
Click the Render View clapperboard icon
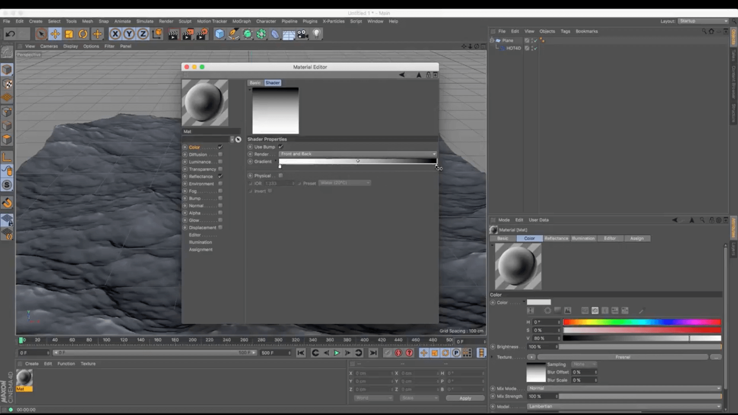click(x=173, y=34)
